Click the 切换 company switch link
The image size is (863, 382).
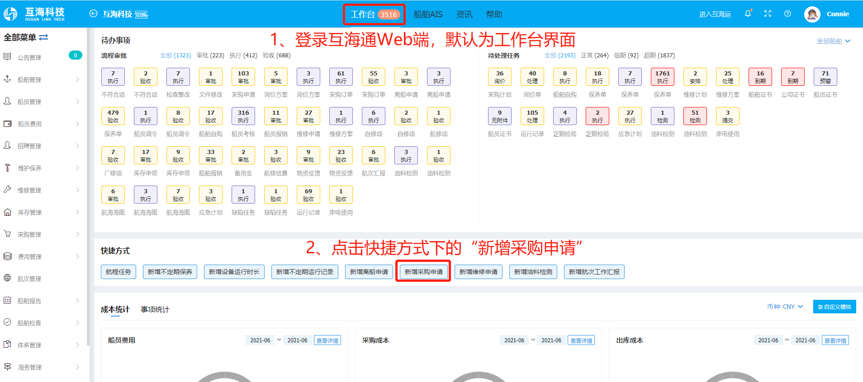coord(142,14)
